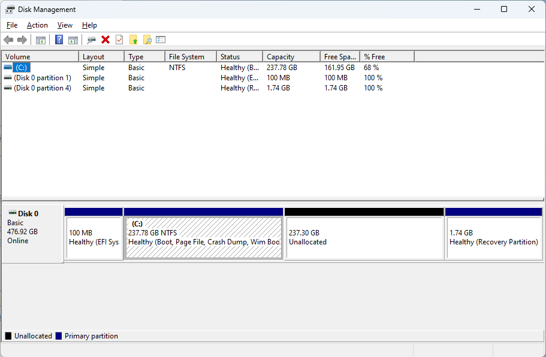
Task: Sort by the Layout column header
Action: click(102, 56)
